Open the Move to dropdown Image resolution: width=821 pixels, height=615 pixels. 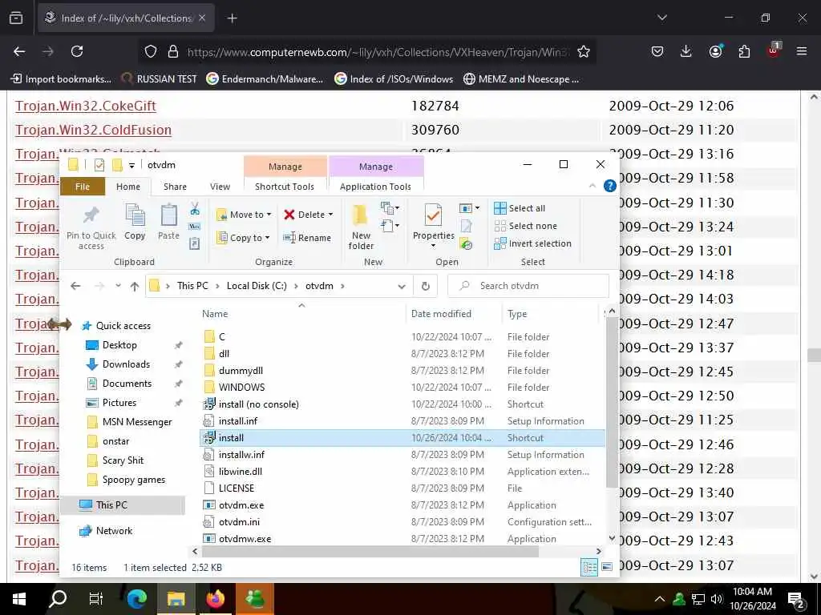[x=244, y=215]
